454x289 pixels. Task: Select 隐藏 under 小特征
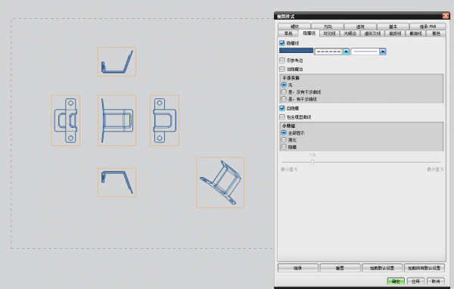(x=284, y=147)
